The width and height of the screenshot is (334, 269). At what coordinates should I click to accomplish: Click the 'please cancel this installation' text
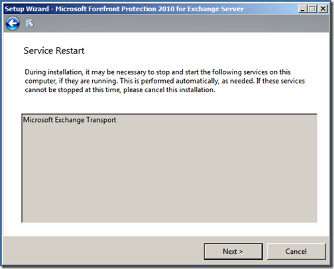pyautogui.click(x=169, y=90)
